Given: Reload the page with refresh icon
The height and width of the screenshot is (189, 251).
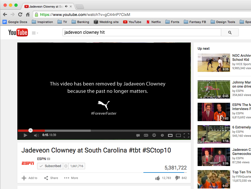Looking at the screenshot, I should tap(20, 15).
